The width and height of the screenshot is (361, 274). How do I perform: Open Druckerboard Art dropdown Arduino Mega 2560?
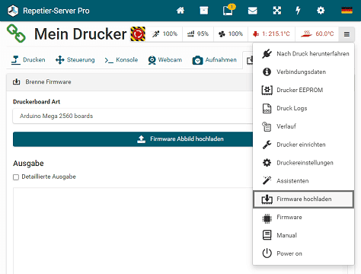133,116
